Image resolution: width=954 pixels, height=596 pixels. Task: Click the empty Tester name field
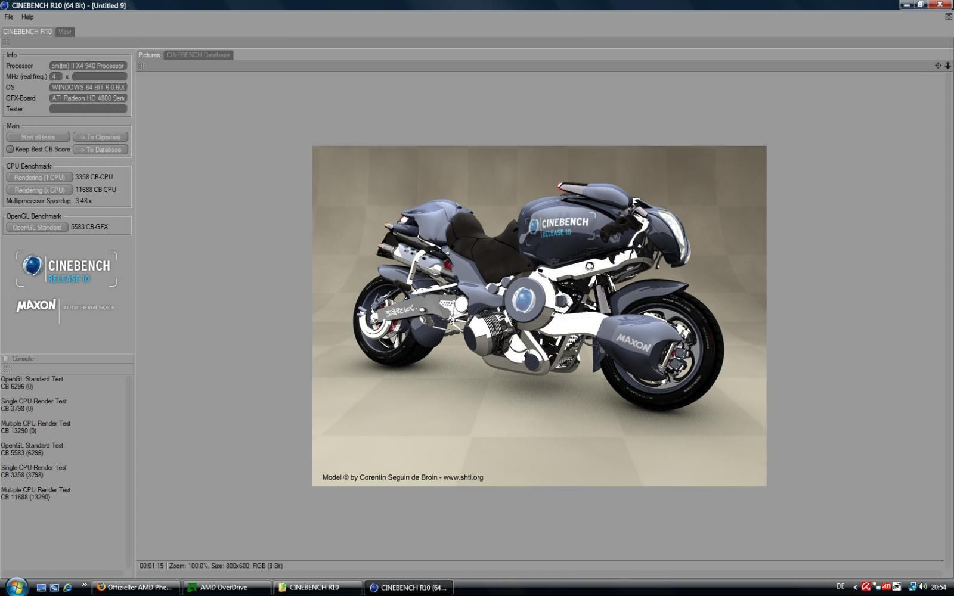point(88,109)
